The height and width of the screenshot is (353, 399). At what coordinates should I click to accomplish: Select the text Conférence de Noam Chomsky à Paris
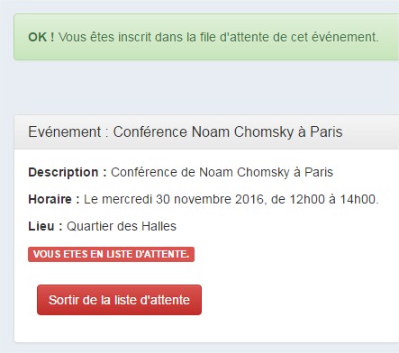pos(222,172)
